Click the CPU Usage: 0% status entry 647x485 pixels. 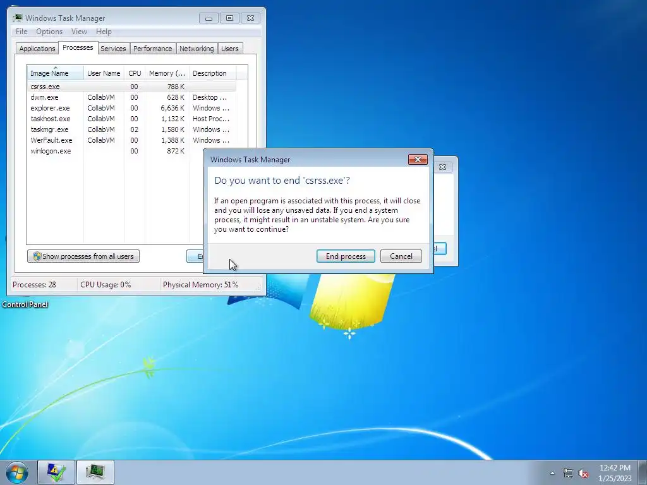pyautogui.click(x=106, y=285)
